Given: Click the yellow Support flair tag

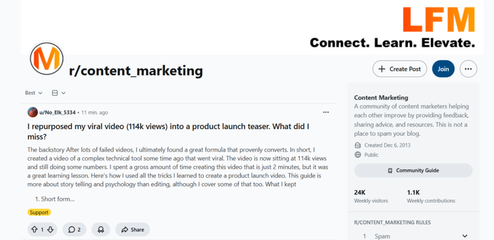Looking at the screenshot, I should click(x=39, y=212).
